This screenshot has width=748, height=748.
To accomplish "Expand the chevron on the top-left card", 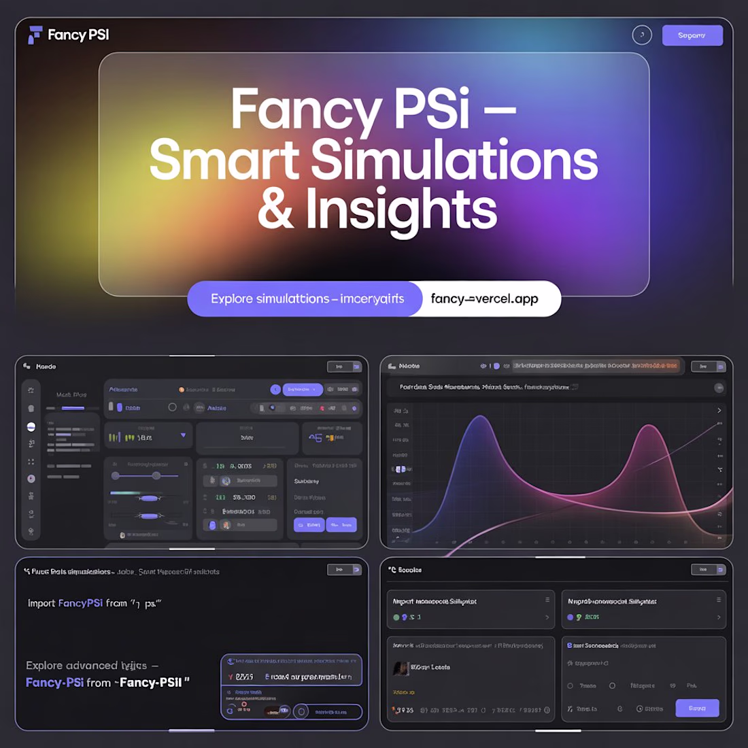I will coord(547,617).
